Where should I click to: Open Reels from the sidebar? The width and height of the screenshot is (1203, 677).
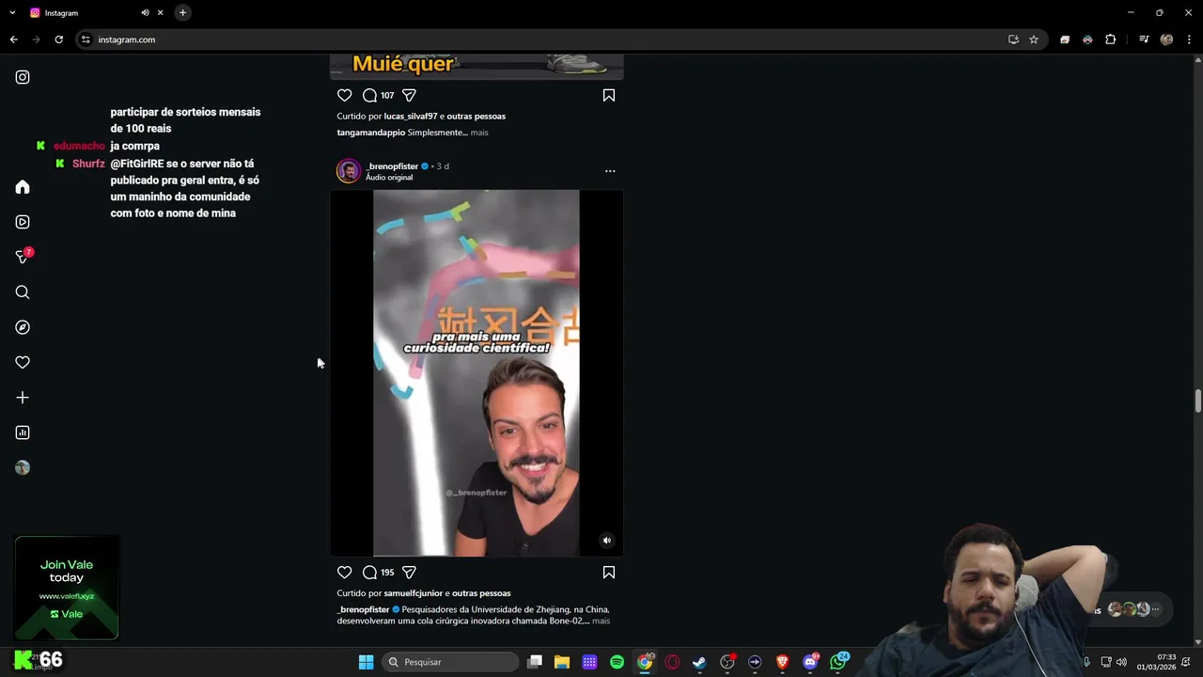pos(23,222)
